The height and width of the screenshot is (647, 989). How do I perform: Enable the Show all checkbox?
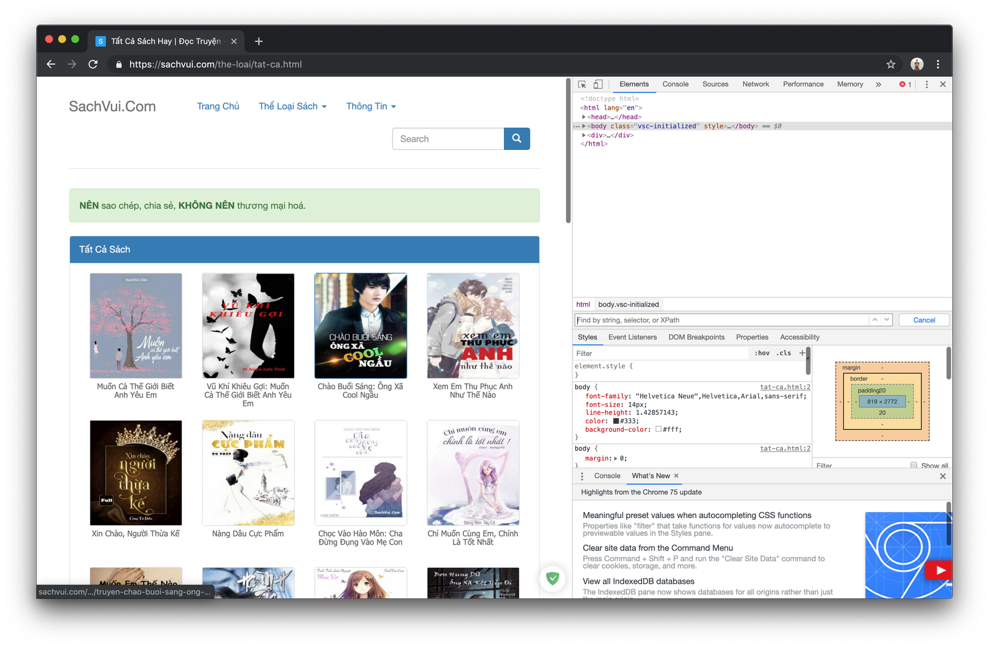[913, 465]
